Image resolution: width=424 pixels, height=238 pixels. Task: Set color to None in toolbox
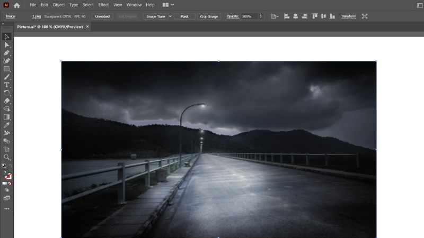pyautogui.click(x=10, y=183)
